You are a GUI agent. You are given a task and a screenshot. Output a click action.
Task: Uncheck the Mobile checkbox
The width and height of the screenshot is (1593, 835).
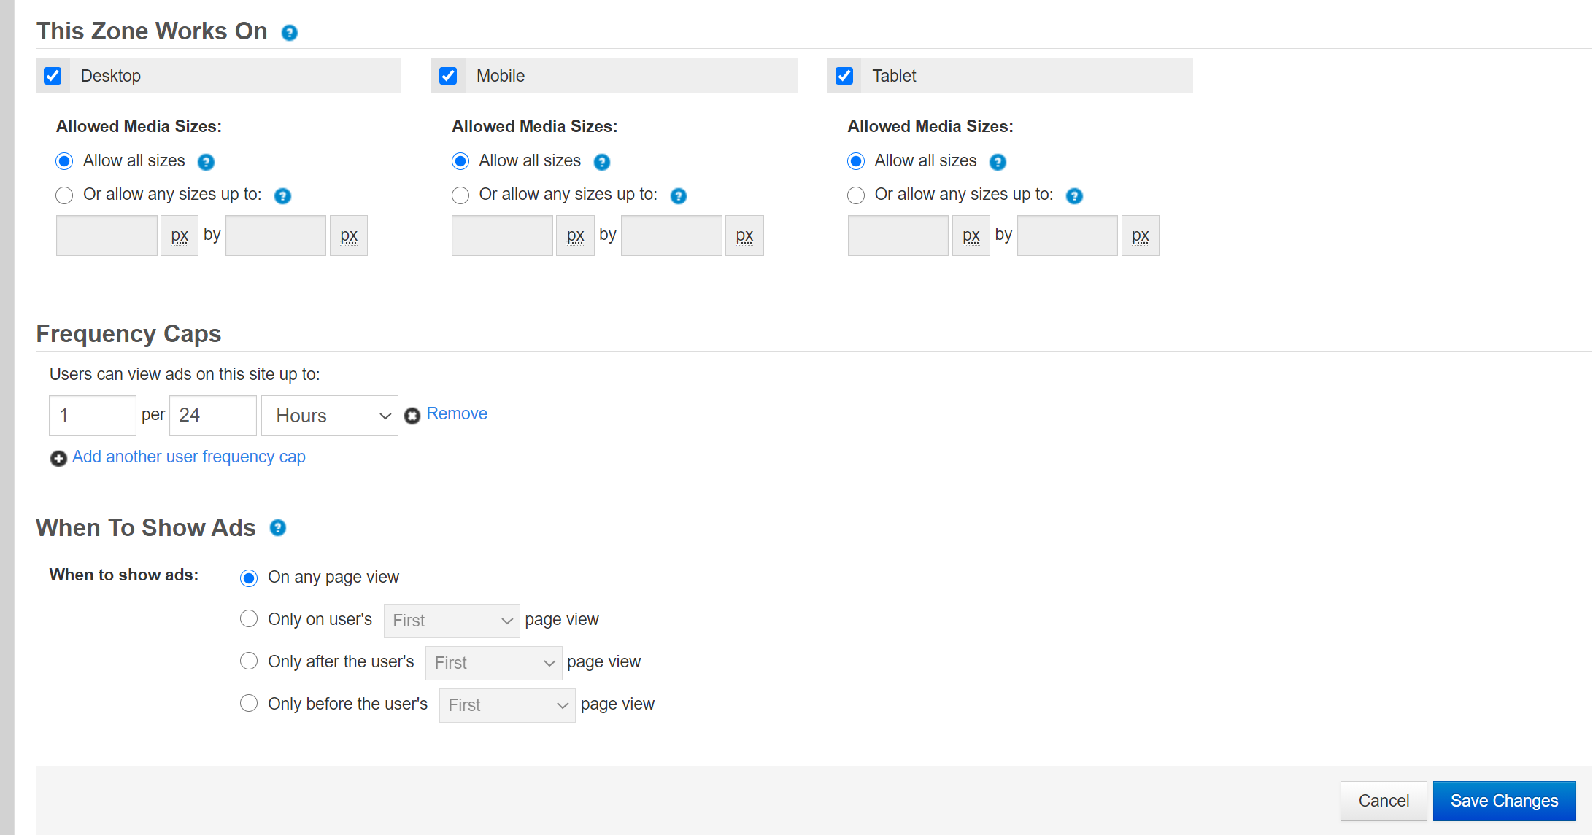[x=448, y=76]
